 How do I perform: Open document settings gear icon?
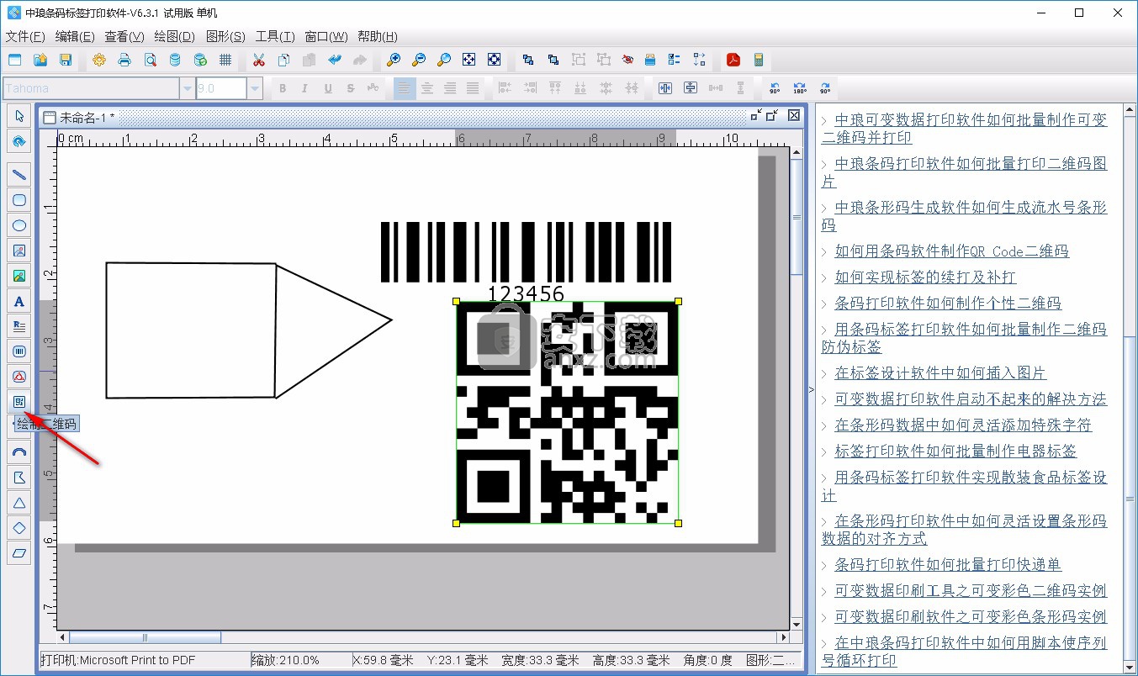(99, 60)
